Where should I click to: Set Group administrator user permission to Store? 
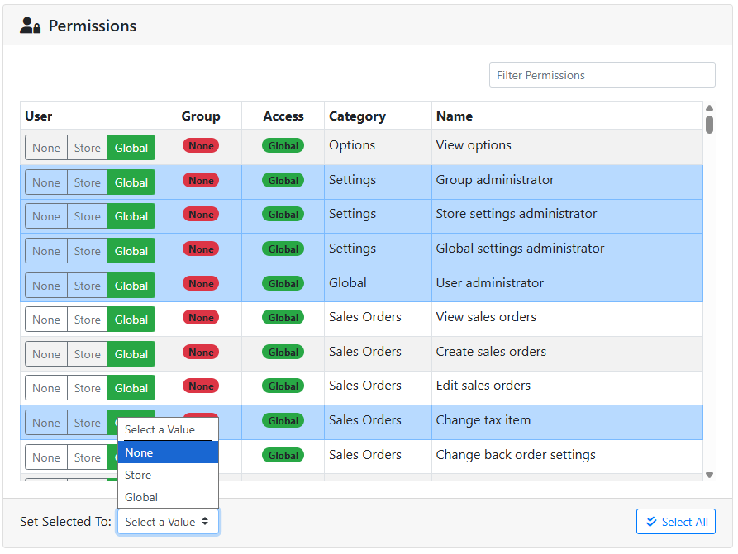pos(87,182)
